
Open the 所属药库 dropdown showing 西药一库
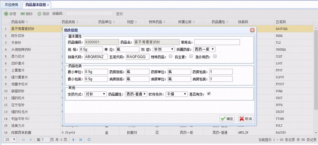coord(204,49)
